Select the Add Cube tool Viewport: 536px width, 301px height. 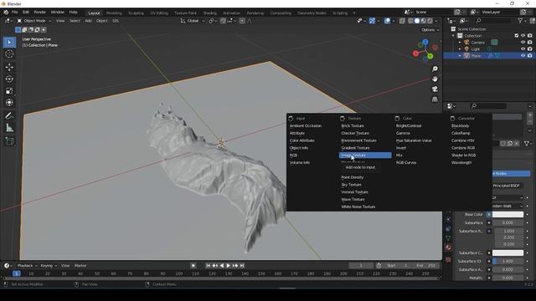(x=9, y=141)
